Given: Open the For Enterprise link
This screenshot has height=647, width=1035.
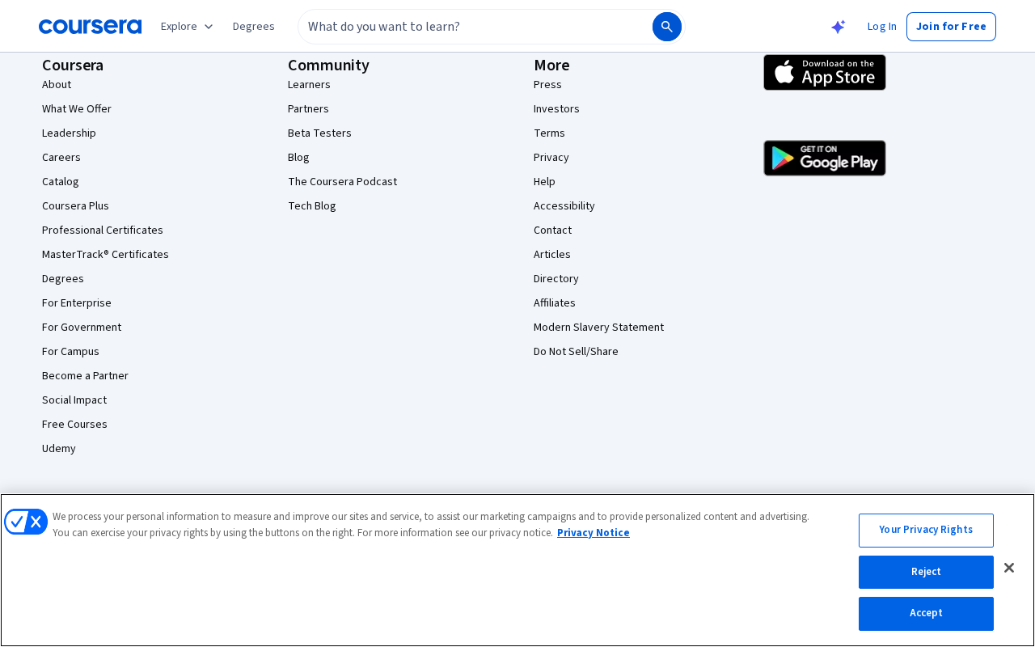Looking at the screenshot, I should click(77, 303).
